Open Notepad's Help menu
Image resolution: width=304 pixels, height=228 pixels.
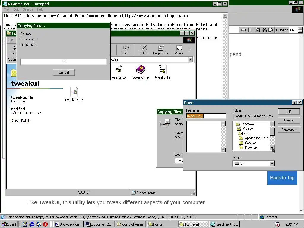pos(40,9)
